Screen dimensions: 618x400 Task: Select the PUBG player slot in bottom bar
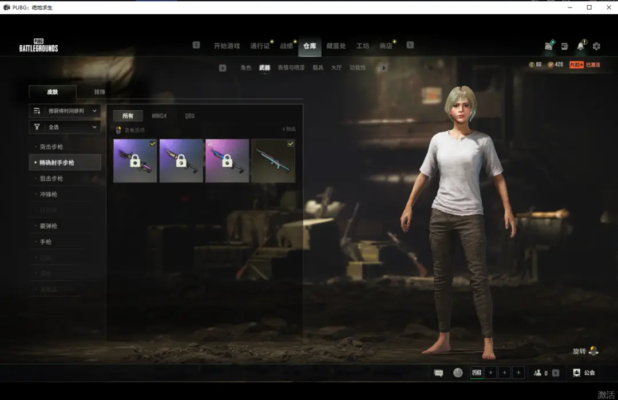click(477, 373)
